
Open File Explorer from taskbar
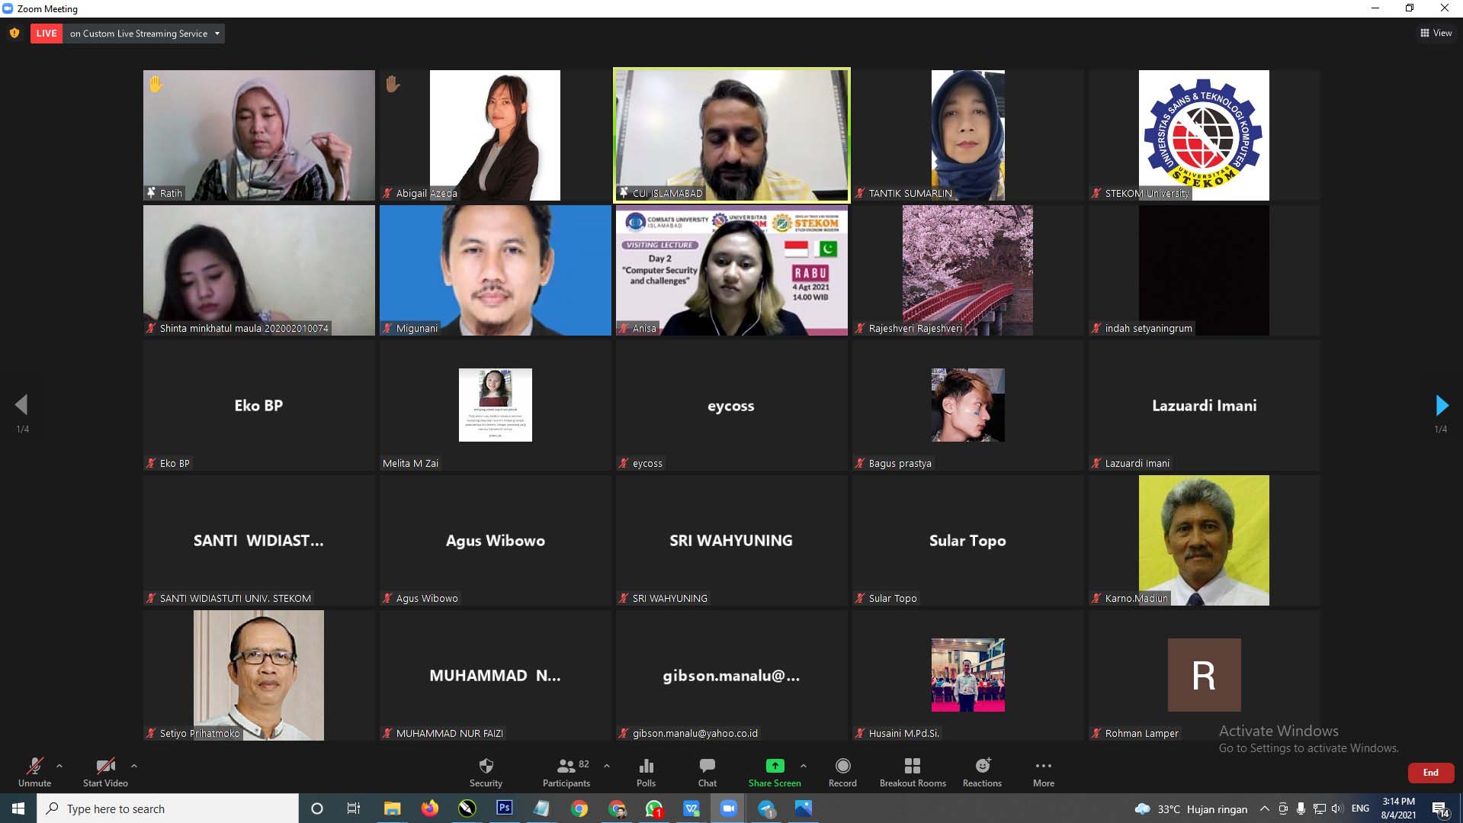392,809
